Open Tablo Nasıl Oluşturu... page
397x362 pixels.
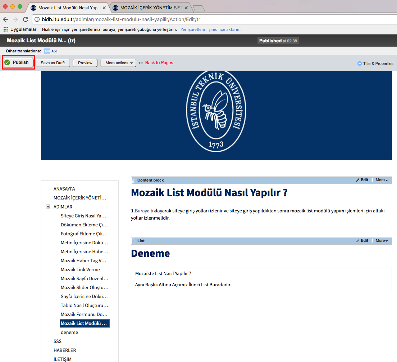point(85,305)
